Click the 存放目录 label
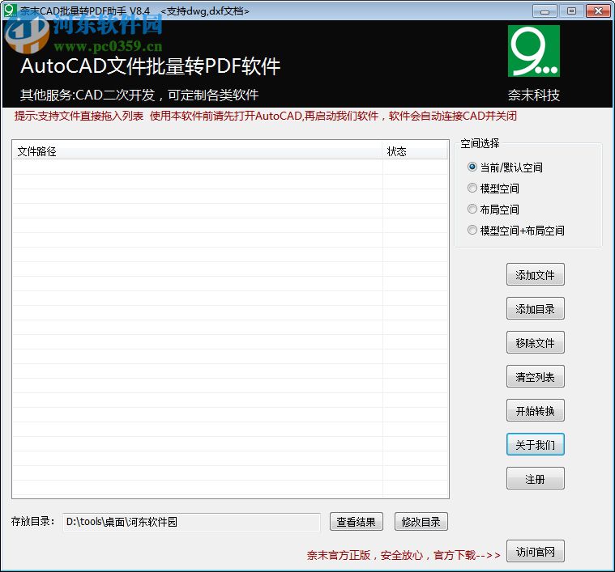 33,522
